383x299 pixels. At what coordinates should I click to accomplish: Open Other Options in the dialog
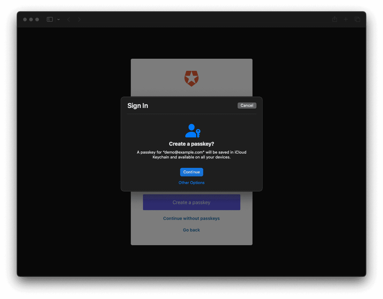tap(191, 183)
